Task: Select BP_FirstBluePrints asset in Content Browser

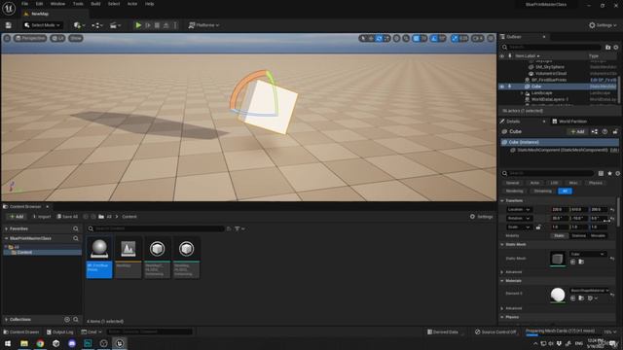Action: point(99,257)
